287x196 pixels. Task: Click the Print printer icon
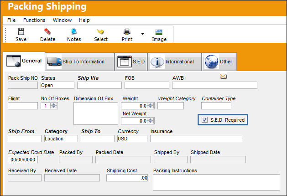coord(127,31)
